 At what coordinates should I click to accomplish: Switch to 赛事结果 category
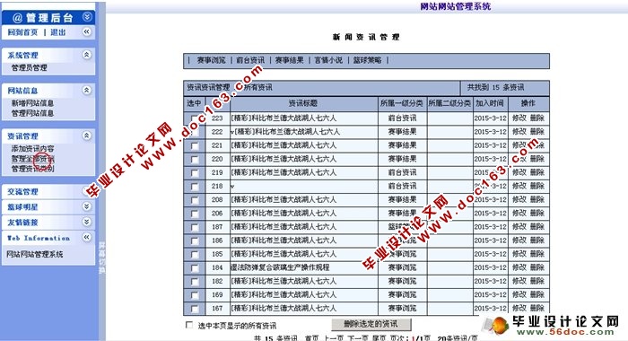(x=289, y=60)
